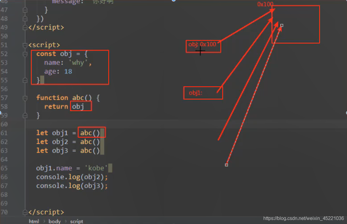Collapse the fold marker on line 47
This screenshot has width=347, height=224.
coord(25,10)
